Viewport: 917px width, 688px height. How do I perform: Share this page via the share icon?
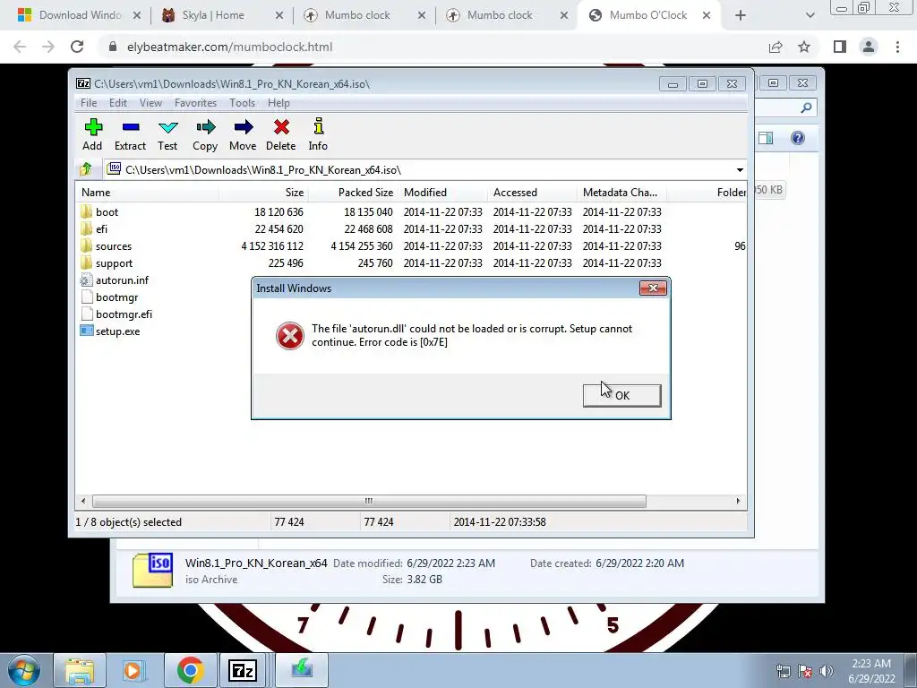tap(776, 47)
